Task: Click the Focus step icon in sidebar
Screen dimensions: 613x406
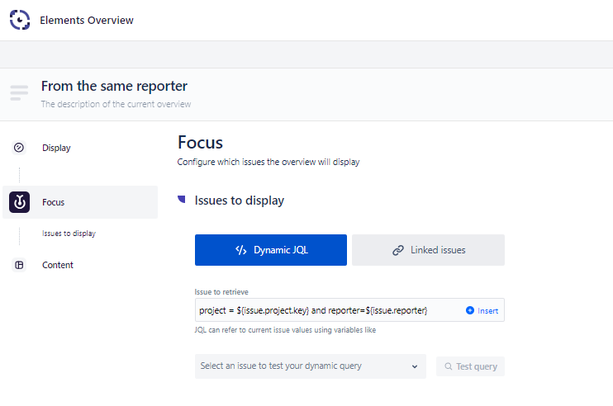Action: point(19,202)
